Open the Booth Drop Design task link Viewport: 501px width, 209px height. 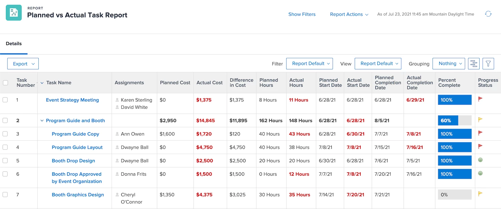pos(73,161)
